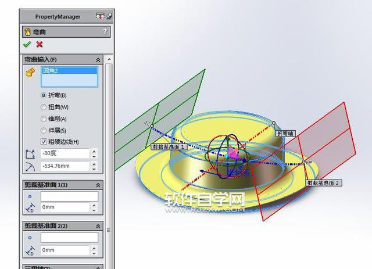
Task: Increase trim plane 1 distance 0mm spinner up
Action: (x=94, y=205)
